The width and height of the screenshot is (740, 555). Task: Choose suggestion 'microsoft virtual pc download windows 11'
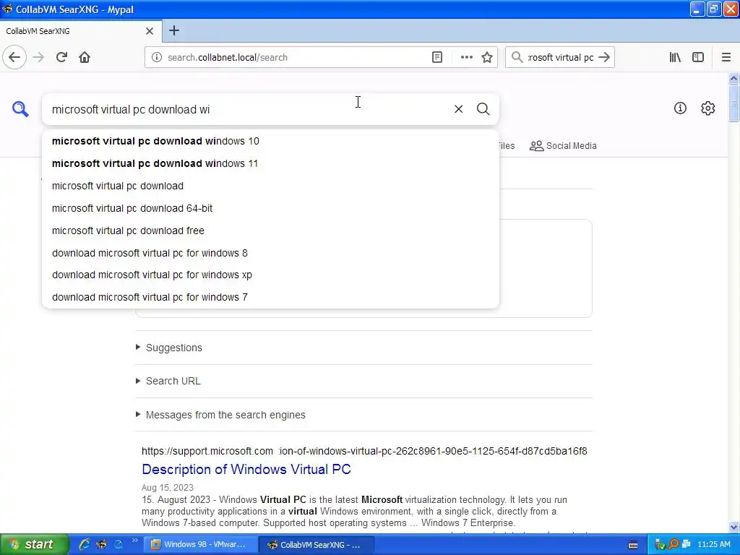point(270,163)
